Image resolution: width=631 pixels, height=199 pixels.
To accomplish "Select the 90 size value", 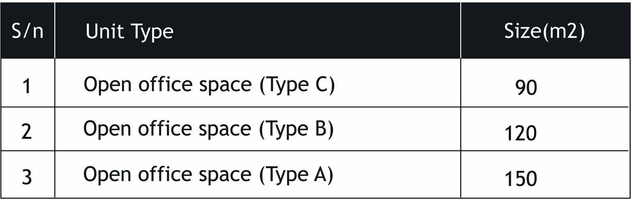I will (x=526, y=88).
